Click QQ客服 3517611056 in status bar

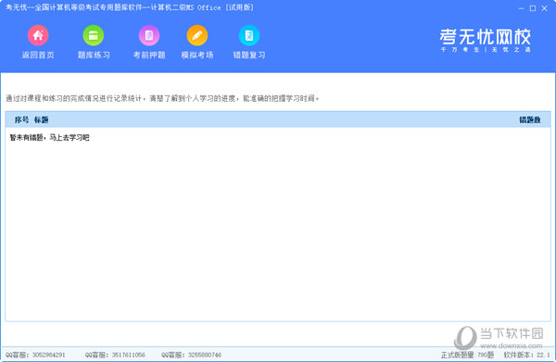(115, 355)
